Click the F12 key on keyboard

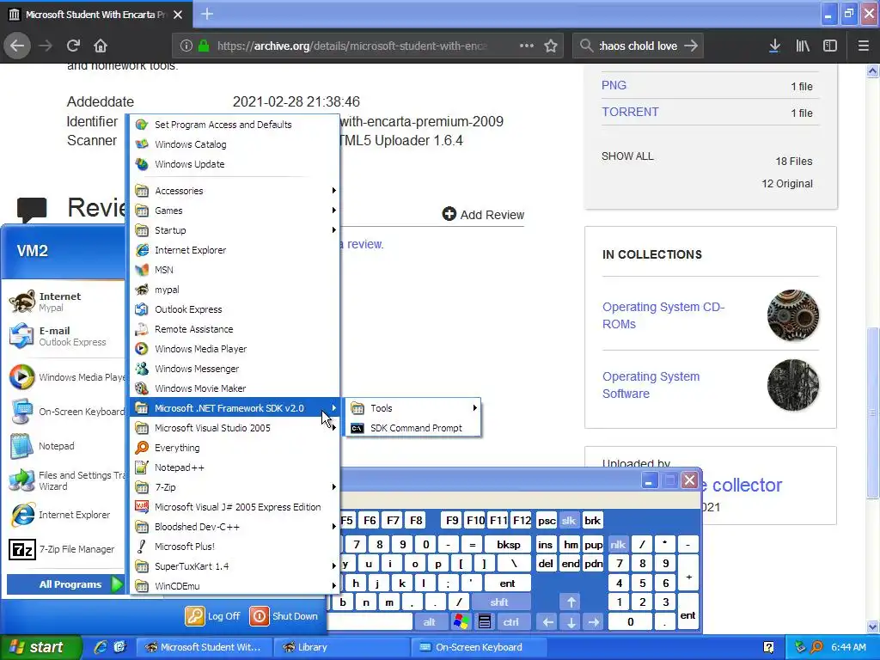click(522, 520)
